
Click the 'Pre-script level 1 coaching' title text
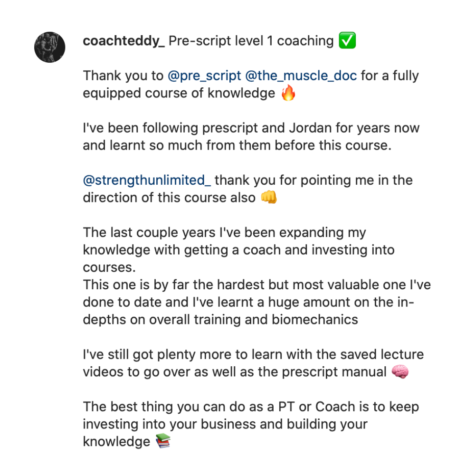pyautogui.click(x=251, y=41)
